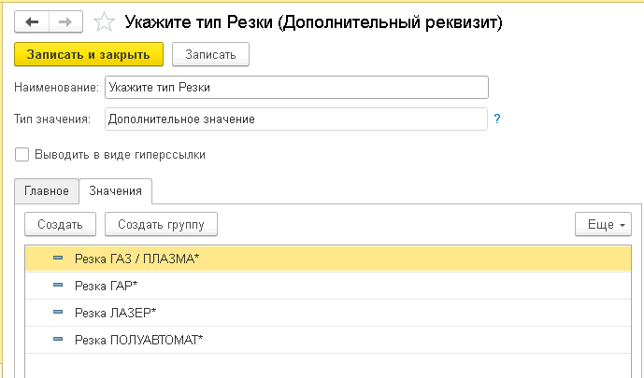
Task: Click item icon beside Резка ПОЛУАВТОМАТ*
Action: (x=58, y=338)
